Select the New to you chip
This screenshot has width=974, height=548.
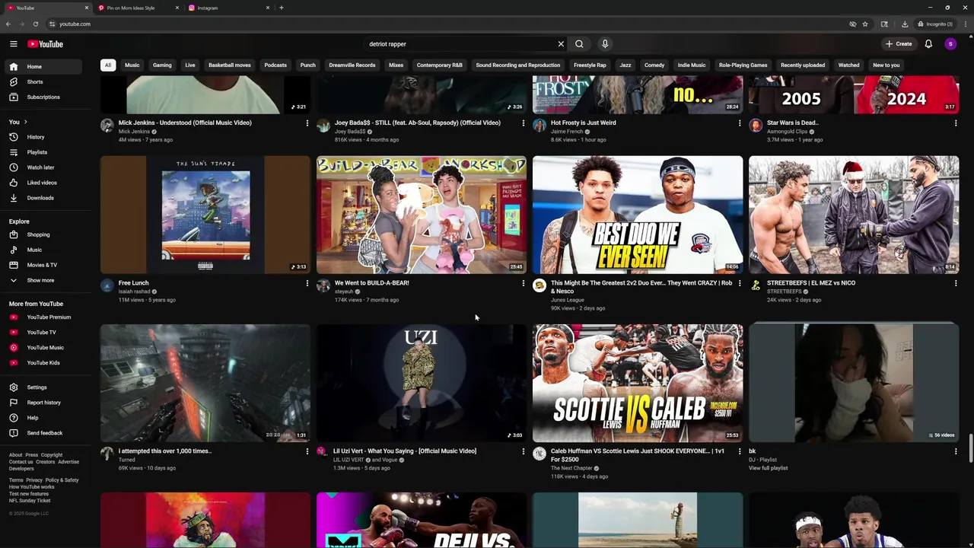pyautogui.click(x=886, y=65)
